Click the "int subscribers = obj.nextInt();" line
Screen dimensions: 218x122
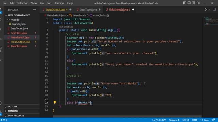point(92,45)
